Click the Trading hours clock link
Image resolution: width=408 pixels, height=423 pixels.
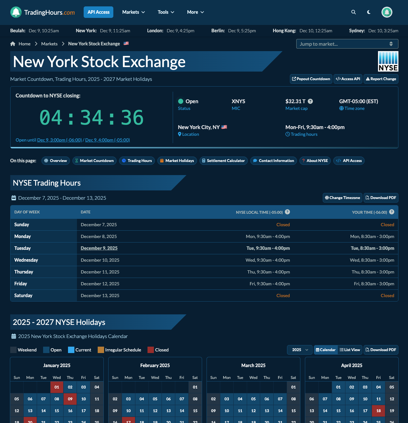301,134
